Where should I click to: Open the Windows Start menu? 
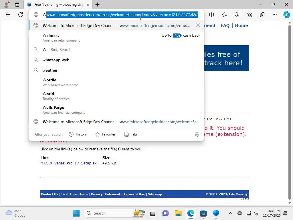pos(76,213)
